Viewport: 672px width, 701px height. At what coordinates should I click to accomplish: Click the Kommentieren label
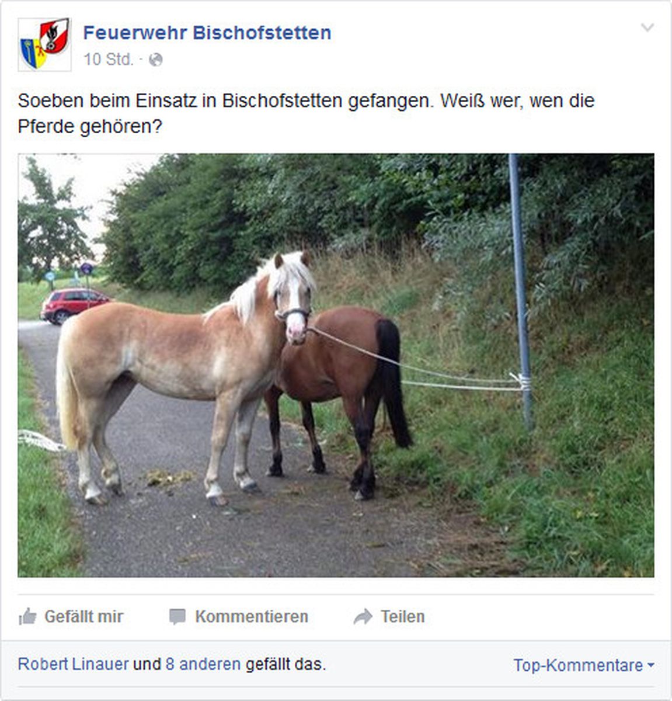[252, 616]
